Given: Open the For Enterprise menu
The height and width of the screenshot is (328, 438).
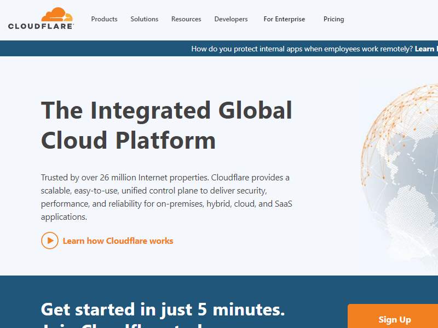Looking at the screenshot, I should tap(284, 19).
